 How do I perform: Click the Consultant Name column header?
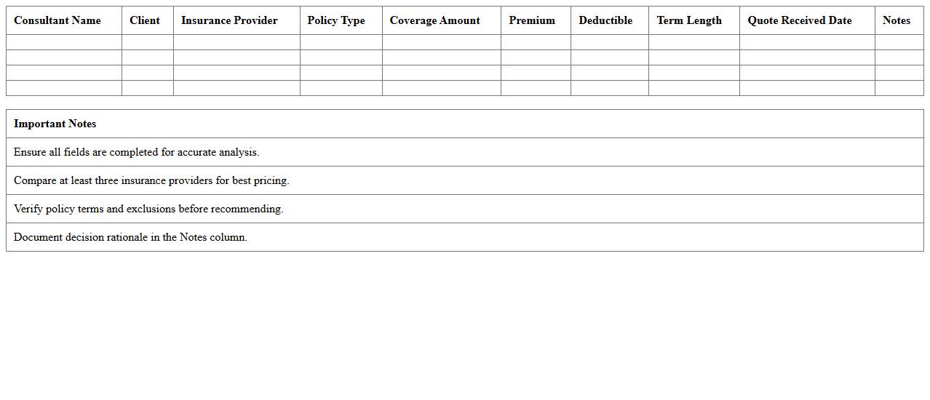click(x=64, y=20)
